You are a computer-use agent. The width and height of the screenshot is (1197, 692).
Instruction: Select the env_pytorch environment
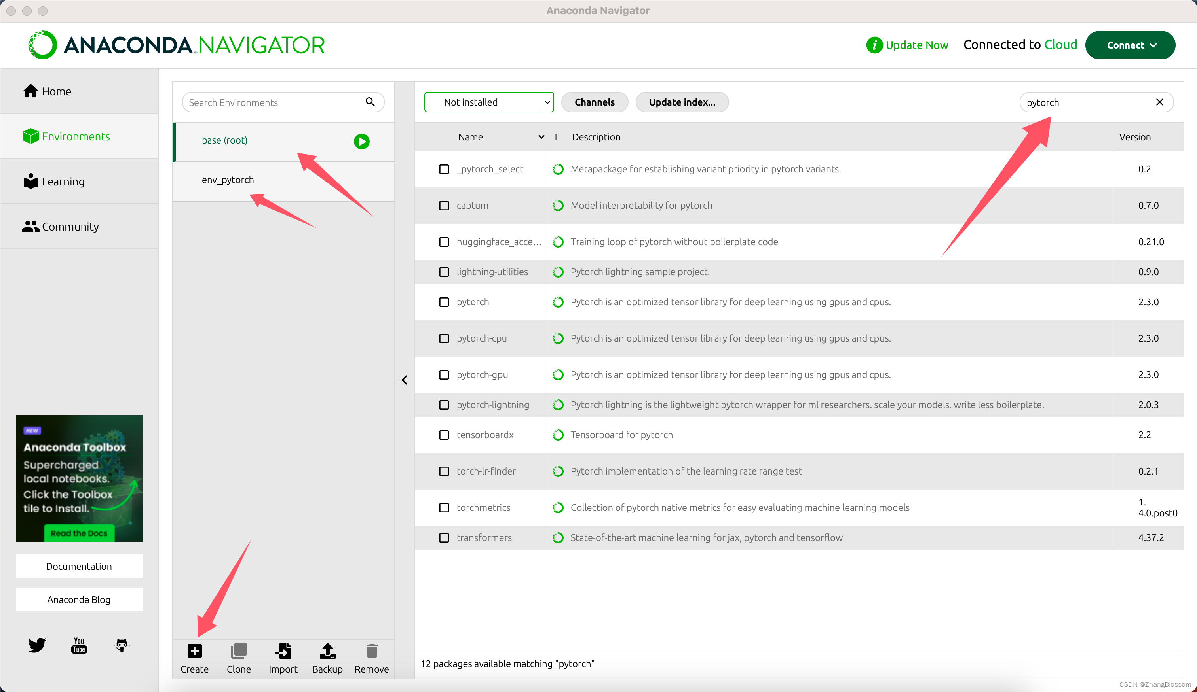(x=283, y=181)
